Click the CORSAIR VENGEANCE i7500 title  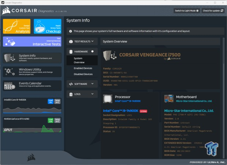point(150,55)
